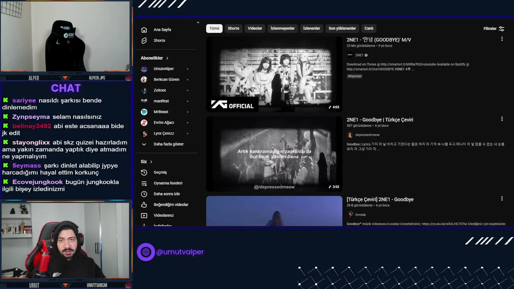Screen dimensions: 514x289
Task: Play the blue livrosie video thumbnail
Action: tap(274, 211)
